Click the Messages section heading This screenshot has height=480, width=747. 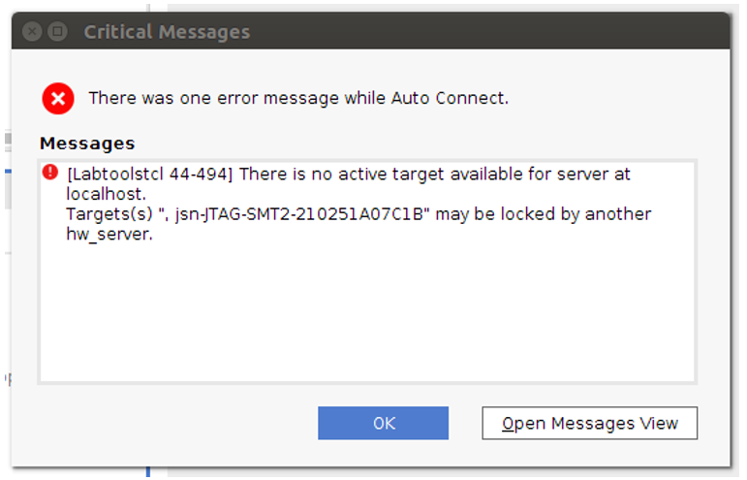[87, 144]
